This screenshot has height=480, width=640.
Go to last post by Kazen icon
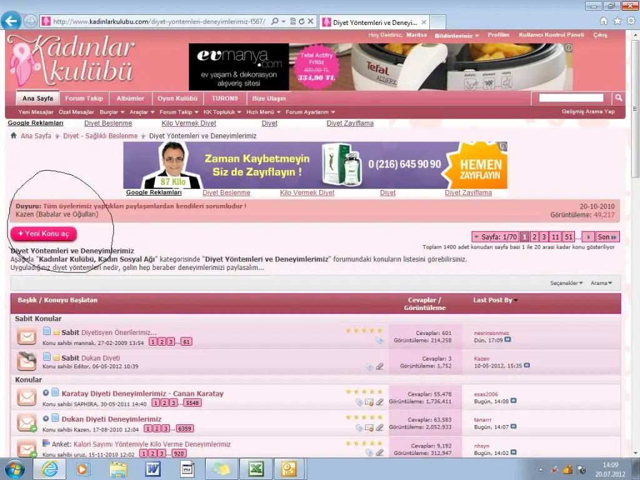tap(526, 365)
